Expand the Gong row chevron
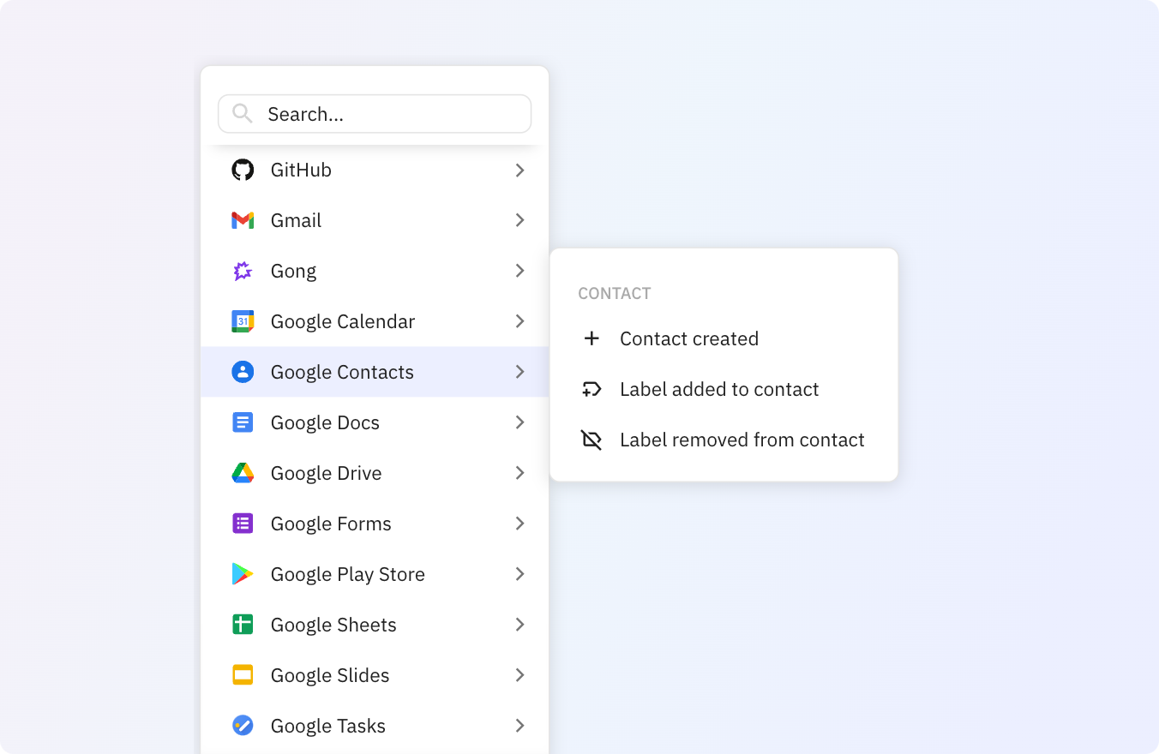Viewport: 1159px width, 754px height. pos(519,271)
